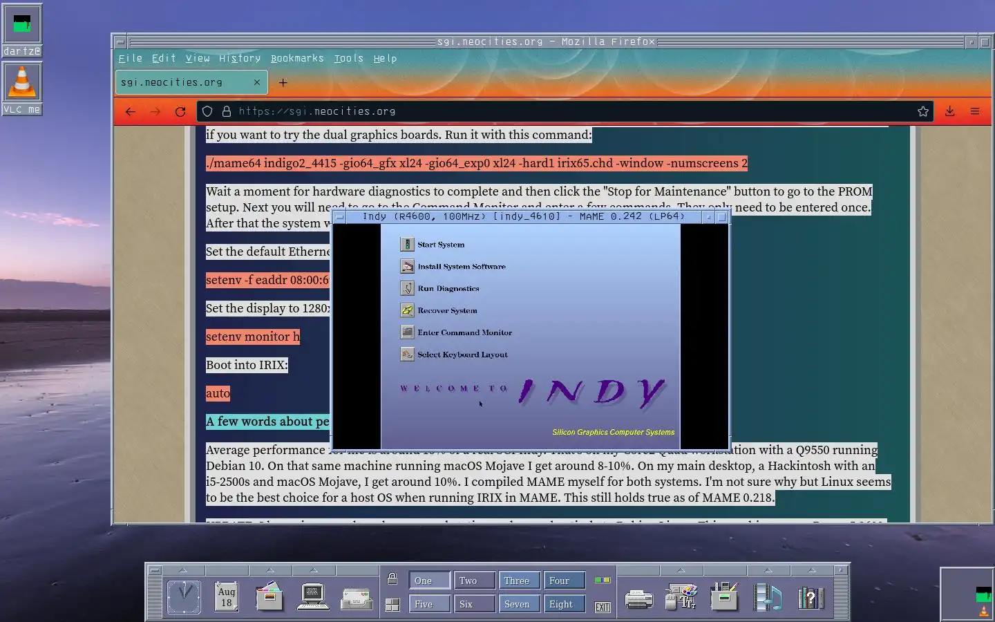Click 'Boot into IRIX:' text on page
Viewport: 995px width, 622px height.
247,365
